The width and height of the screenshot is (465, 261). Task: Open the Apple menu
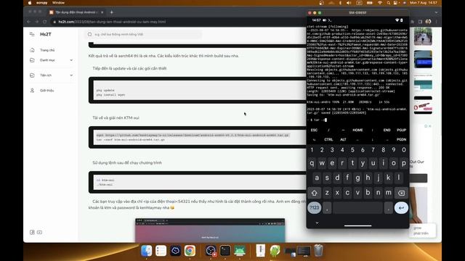(30, 3)
